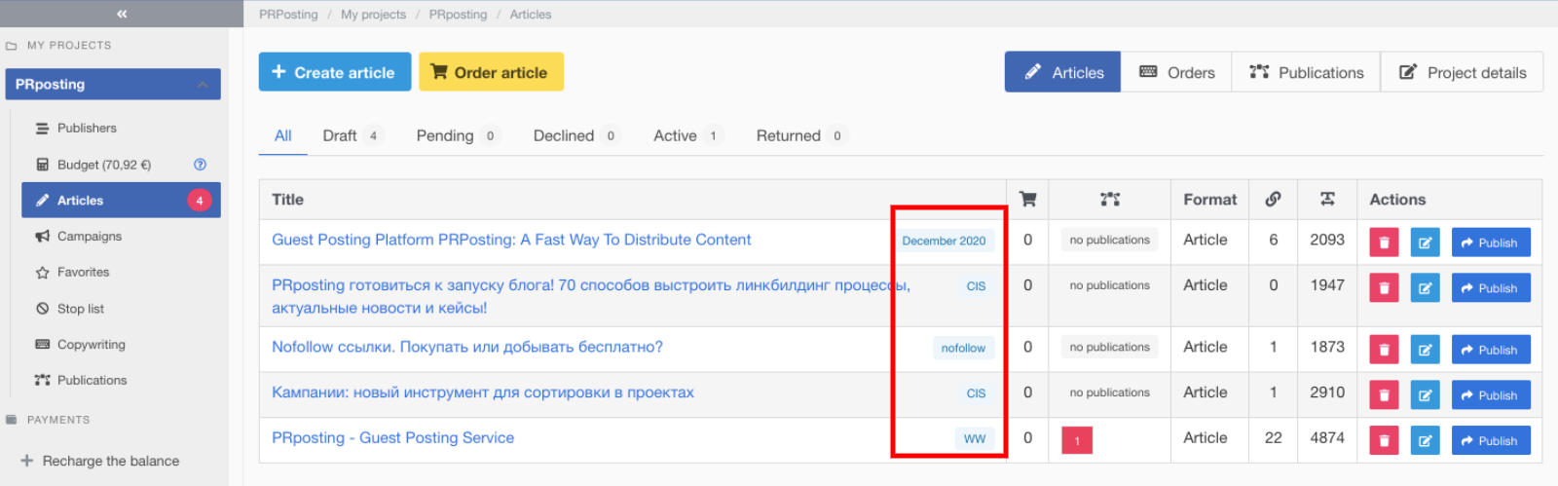
Task: Delete the Guest Posting Platform article
Action: 1384,243
